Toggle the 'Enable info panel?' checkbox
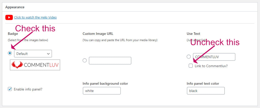The width and height of the screenshot is (260, 108). click(x=10, y=89)
